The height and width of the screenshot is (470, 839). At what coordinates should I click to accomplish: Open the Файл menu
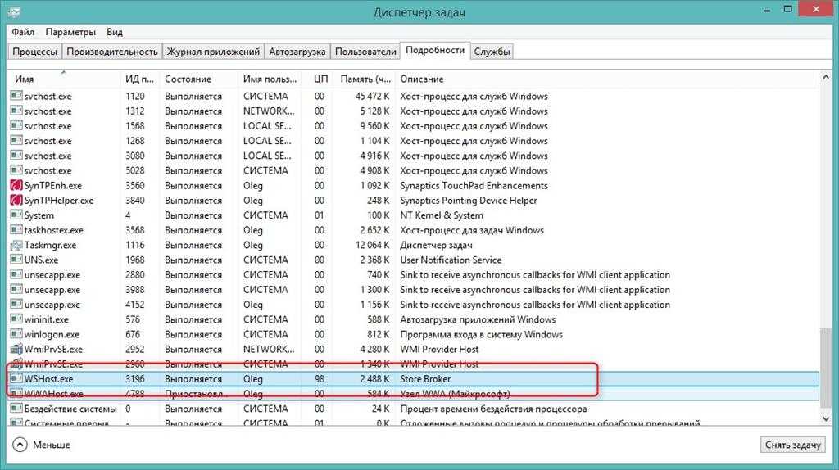(23, 32)
